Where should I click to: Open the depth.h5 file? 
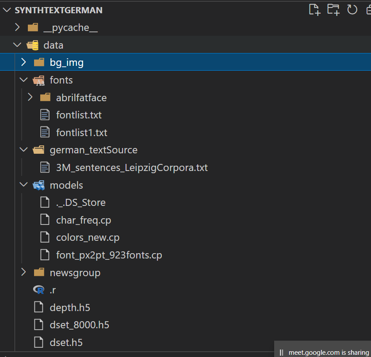coord(70,307)
